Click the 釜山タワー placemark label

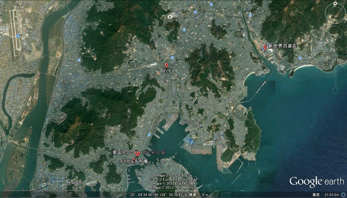(123, 152)
